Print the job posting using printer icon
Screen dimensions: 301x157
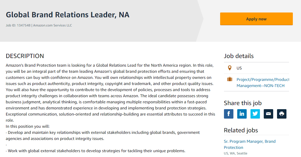[x=282, y=114]
